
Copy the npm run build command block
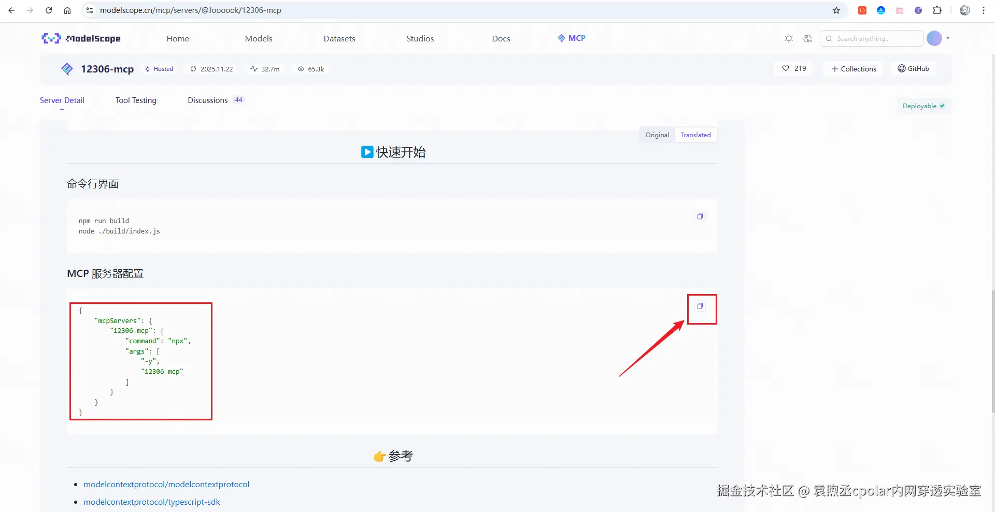click(700, 216)
